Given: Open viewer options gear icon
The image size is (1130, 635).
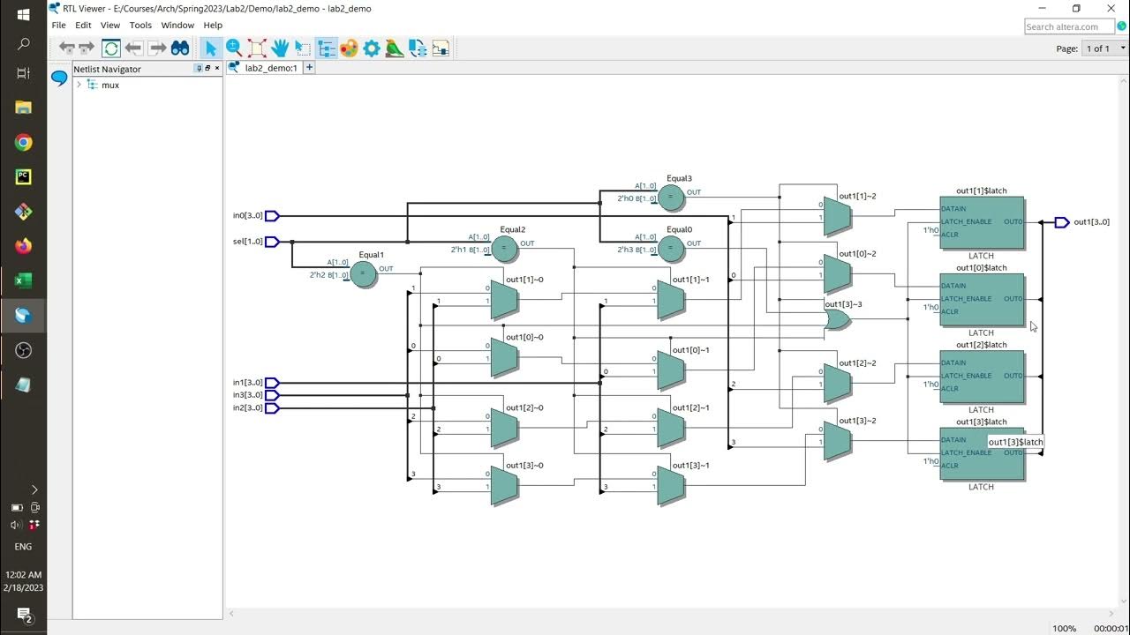Looking at the screenshot, I should point(372,48).
